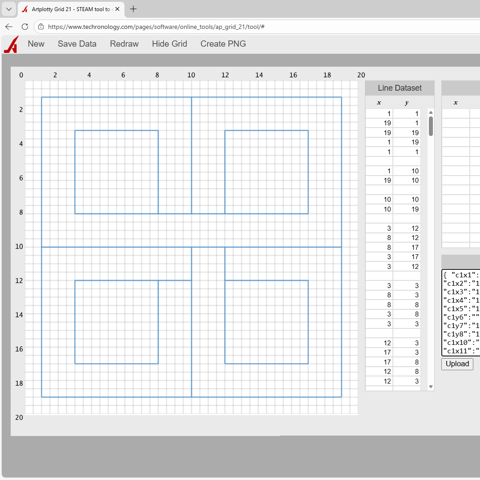The width and height of the screenshot is (480, 480).
Task: Open a new tab with the plus icon
Action: (133, 8)
